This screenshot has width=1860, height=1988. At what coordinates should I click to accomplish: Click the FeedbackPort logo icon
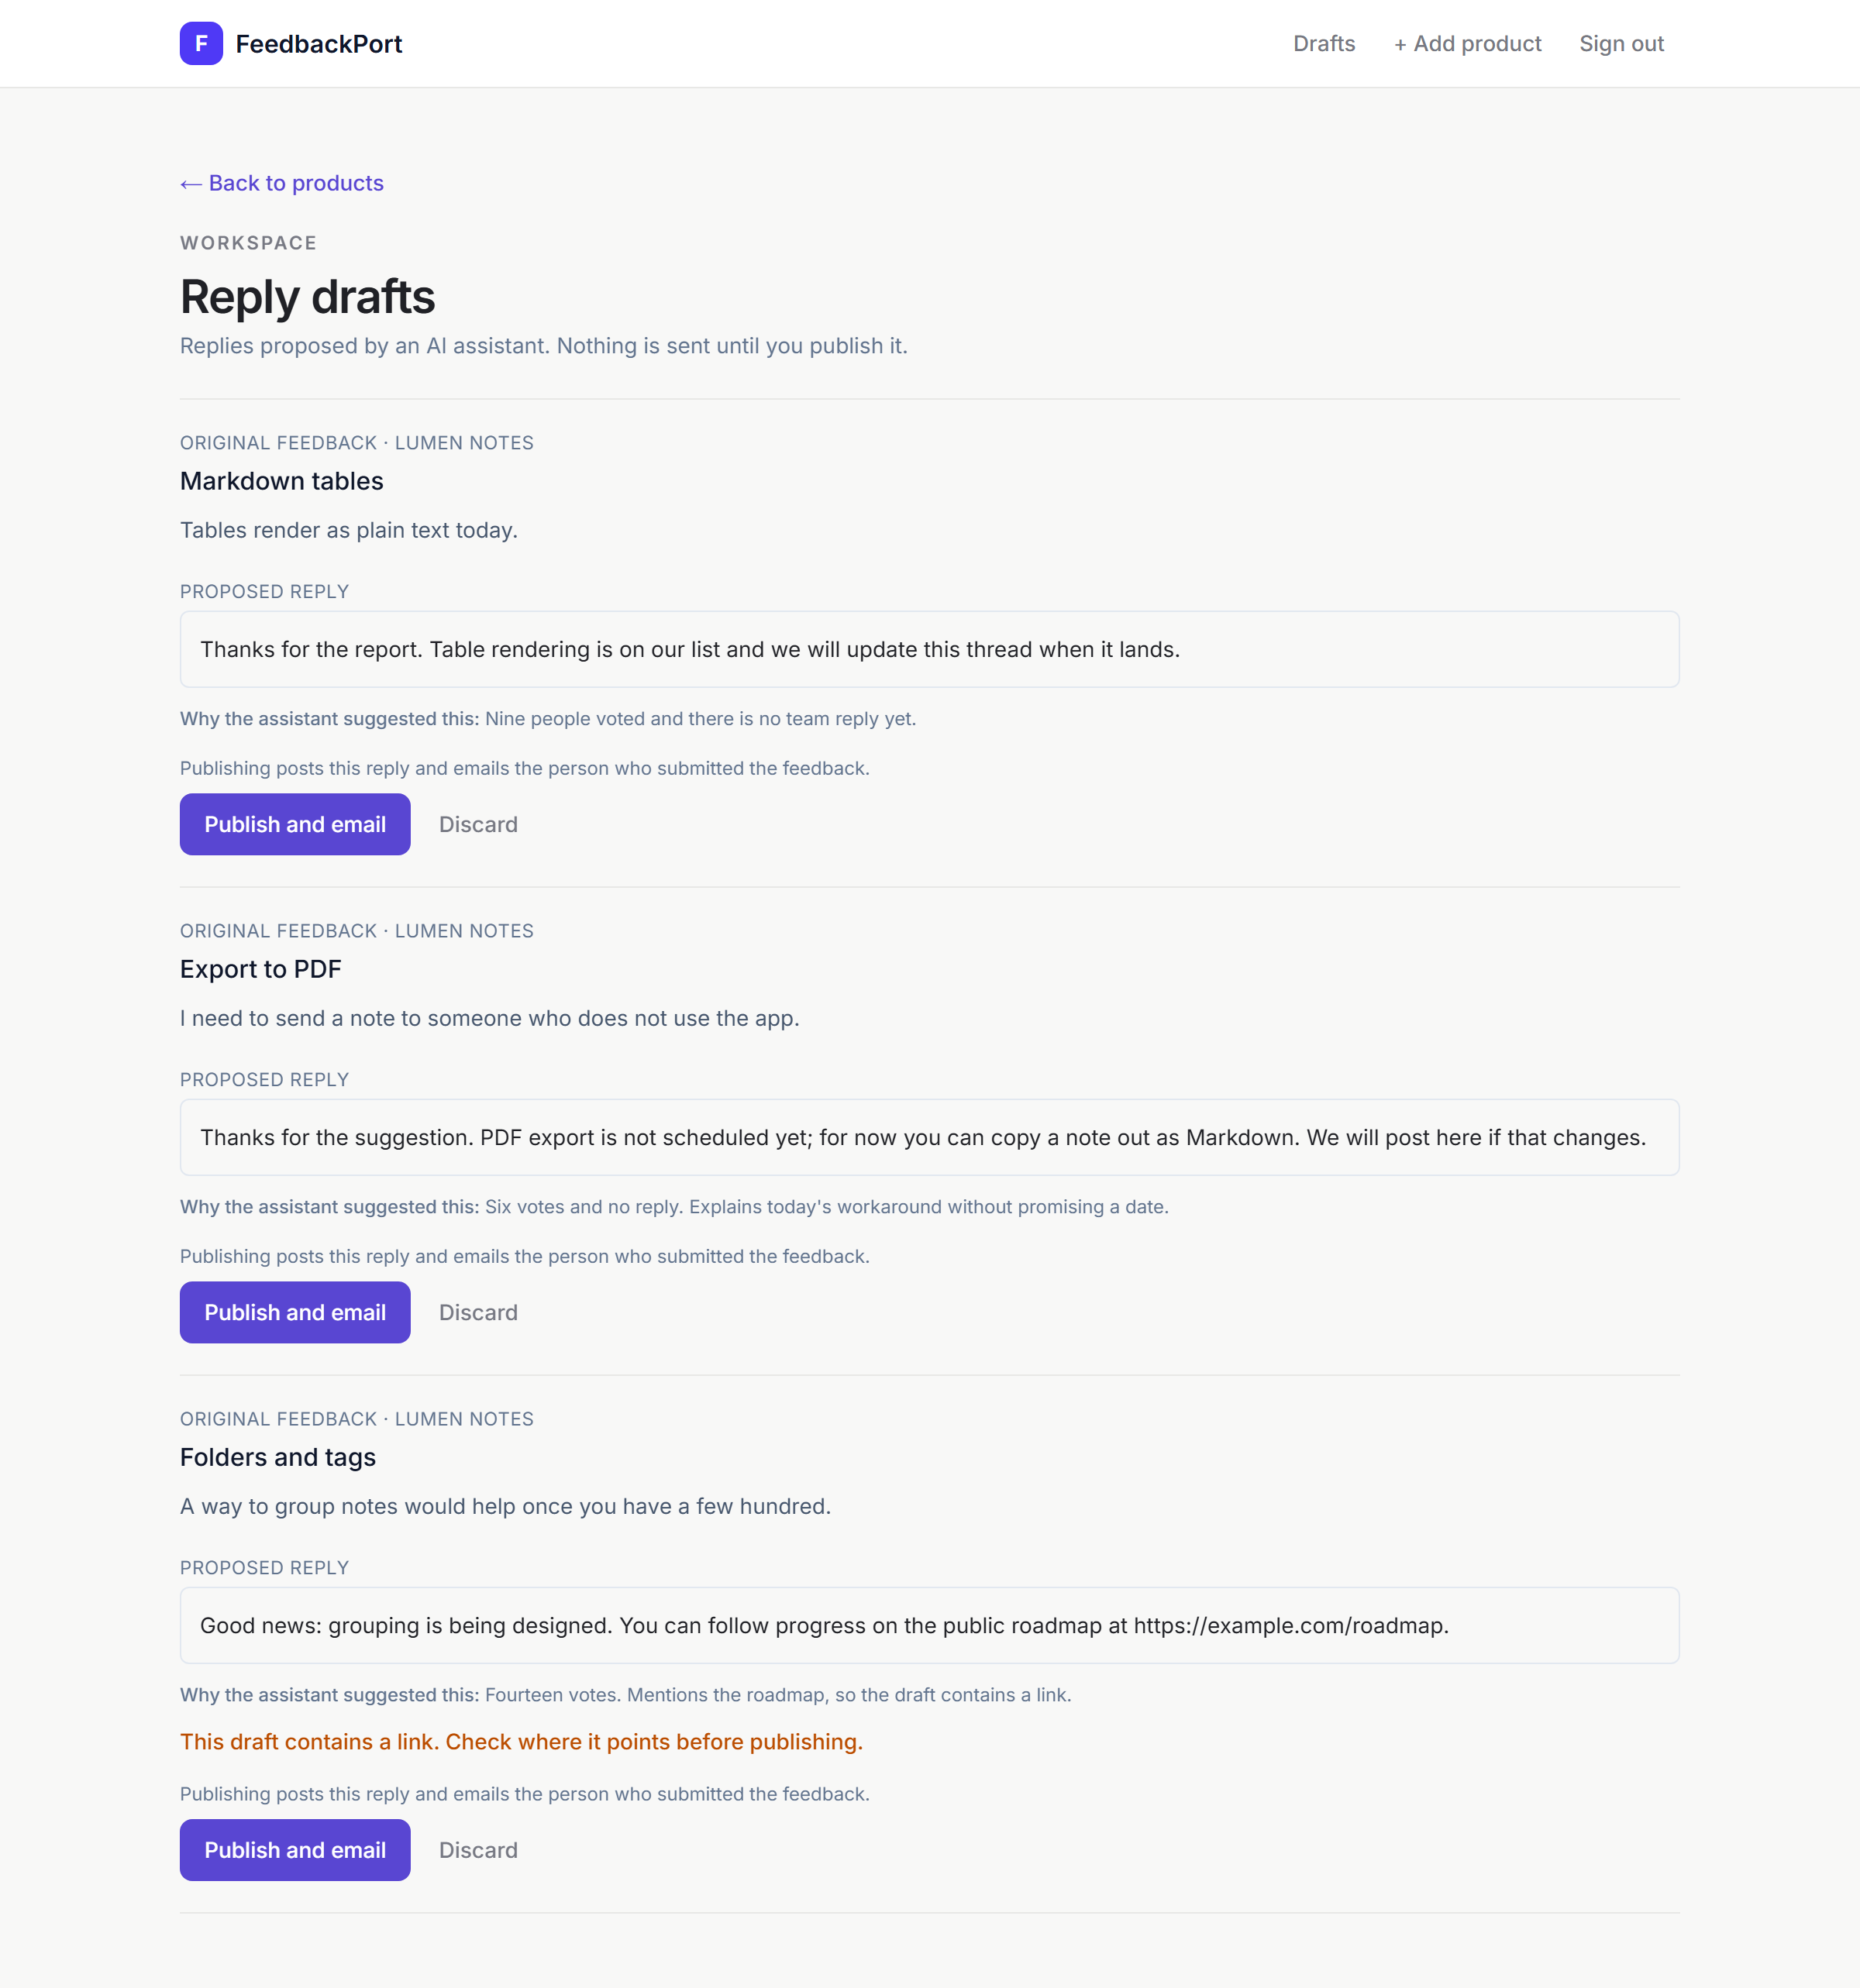coord(201,43)
